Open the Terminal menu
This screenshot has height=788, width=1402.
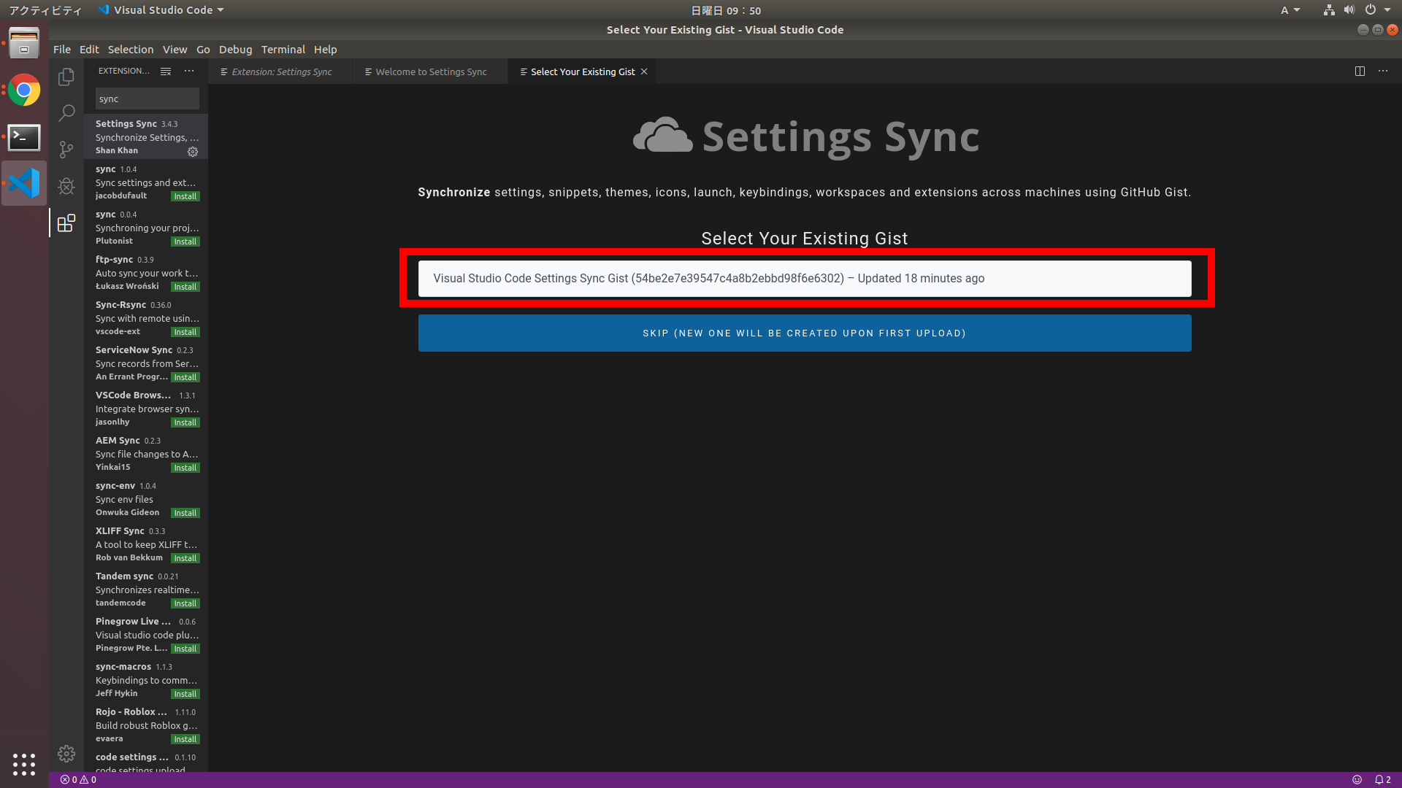pyautogui.click(x=283, y=49)
